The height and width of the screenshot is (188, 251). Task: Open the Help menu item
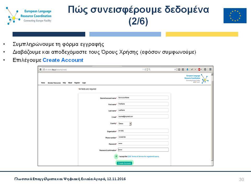pos(64,83)
